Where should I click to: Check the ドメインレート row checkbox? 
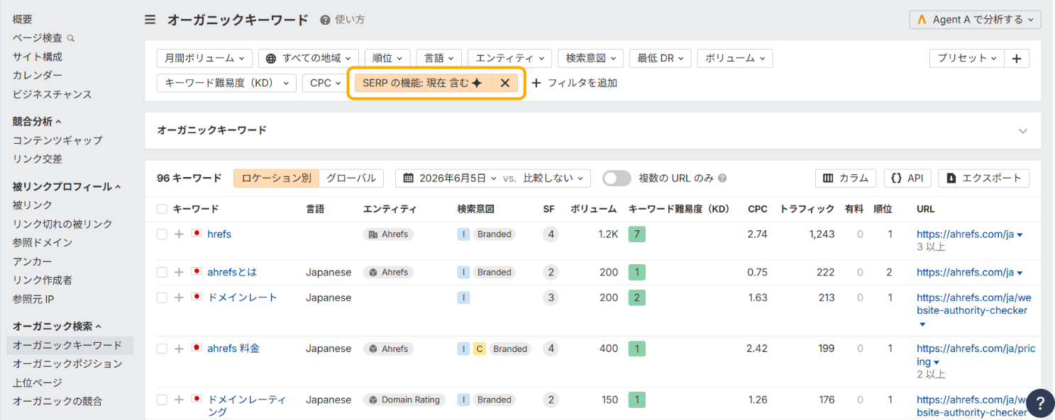[x=162, y=297]
